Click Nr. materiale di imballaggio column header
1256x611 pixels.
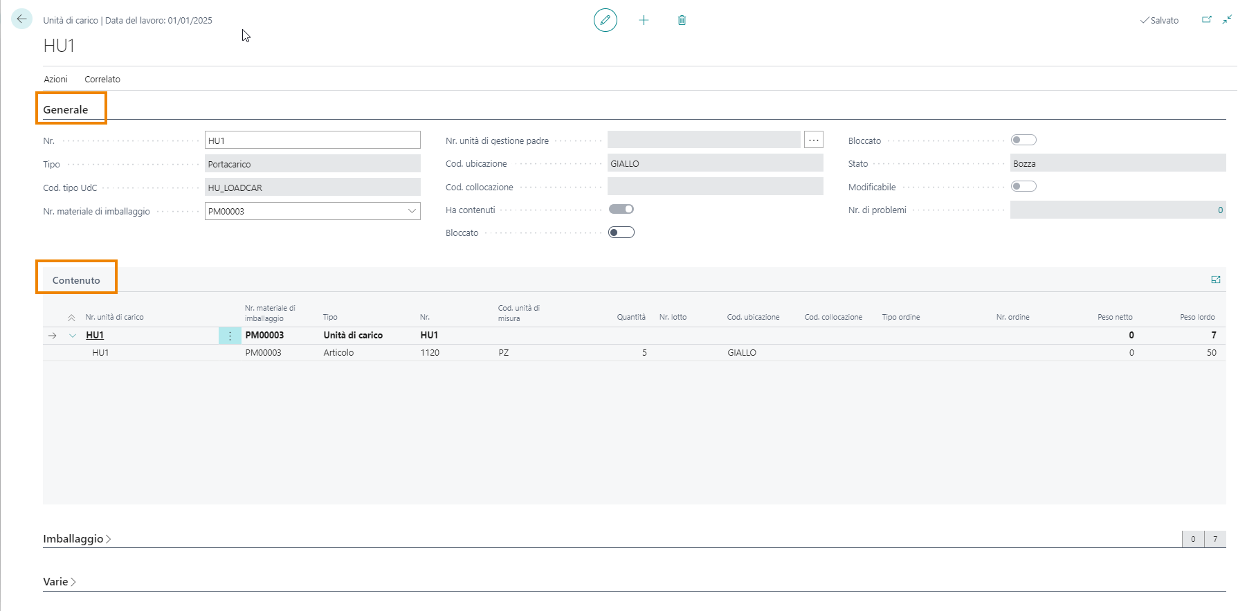click(271, 313)
